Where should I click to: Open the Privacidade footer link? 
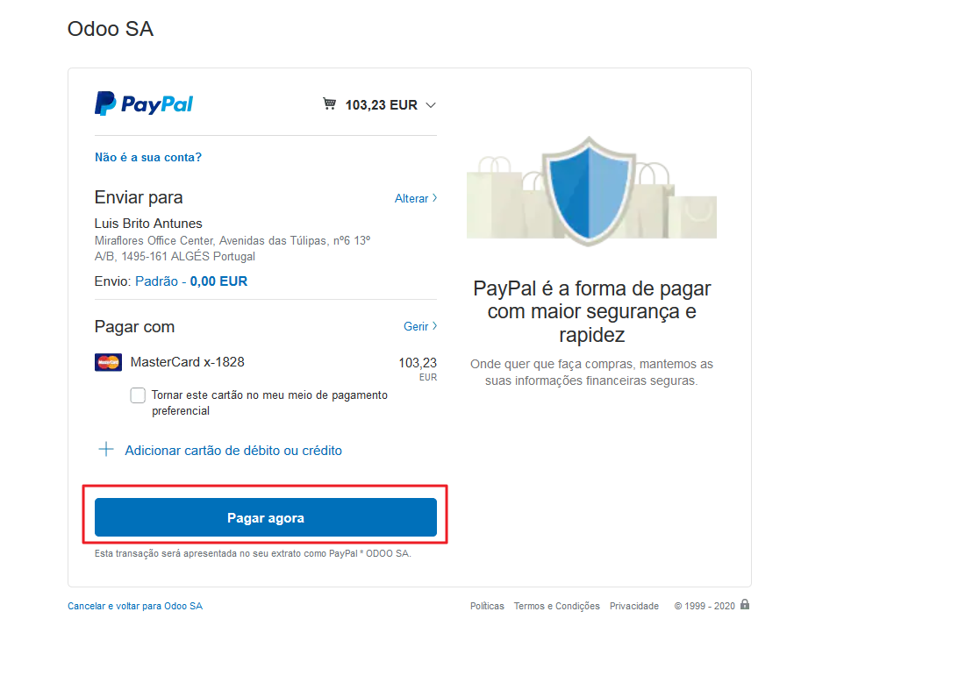[634, 606]
